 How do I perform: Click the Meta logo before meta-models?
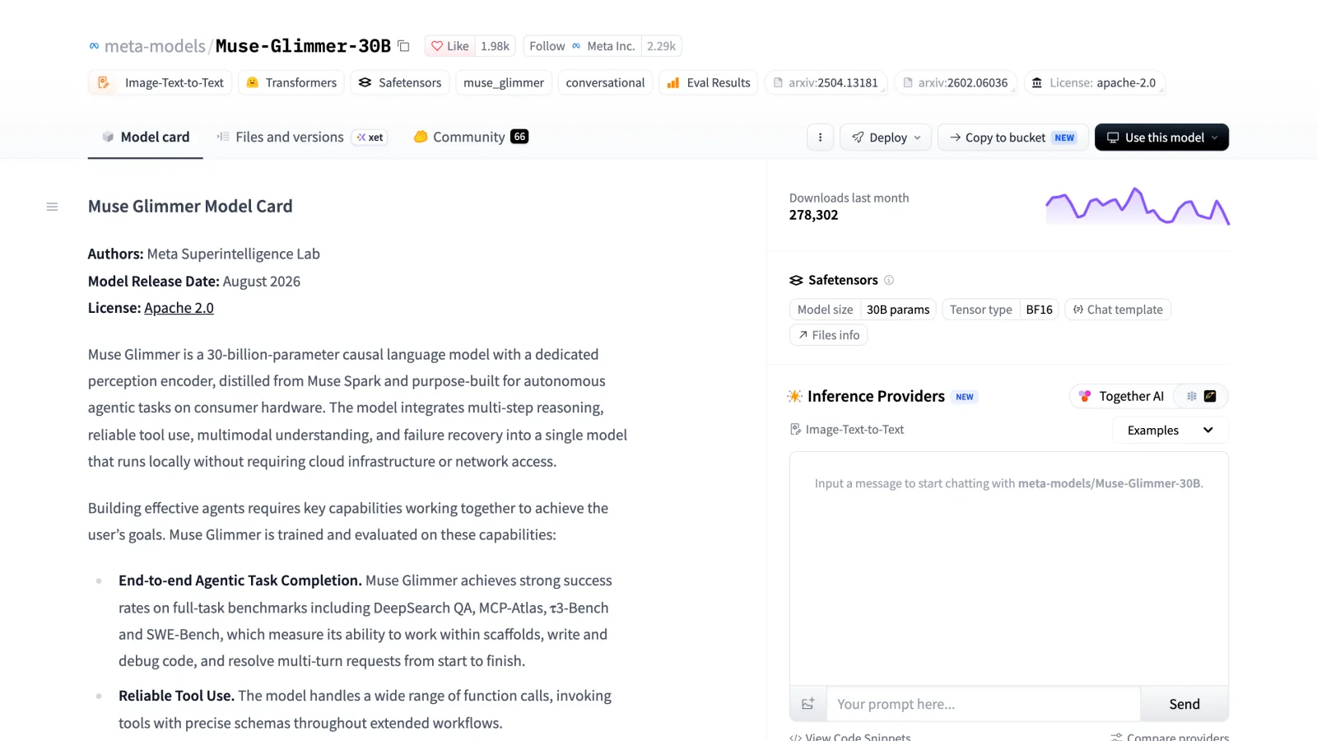point(94,46)
